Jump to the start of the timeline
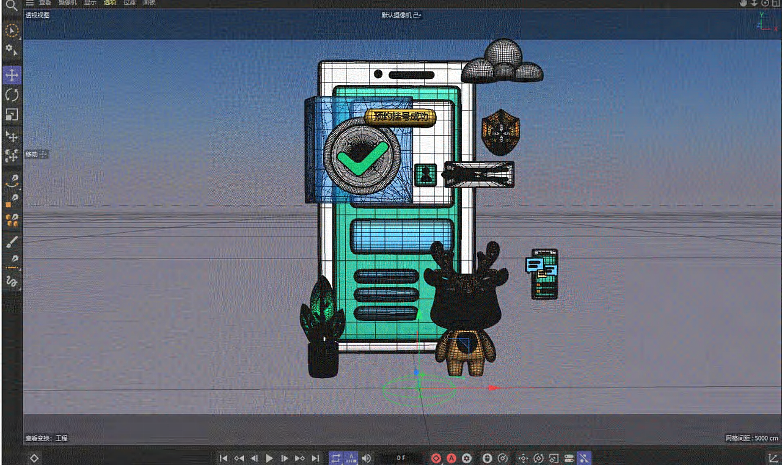Image resolution: width=782 pixels, height=465 pixels. (x=224, y=458)
